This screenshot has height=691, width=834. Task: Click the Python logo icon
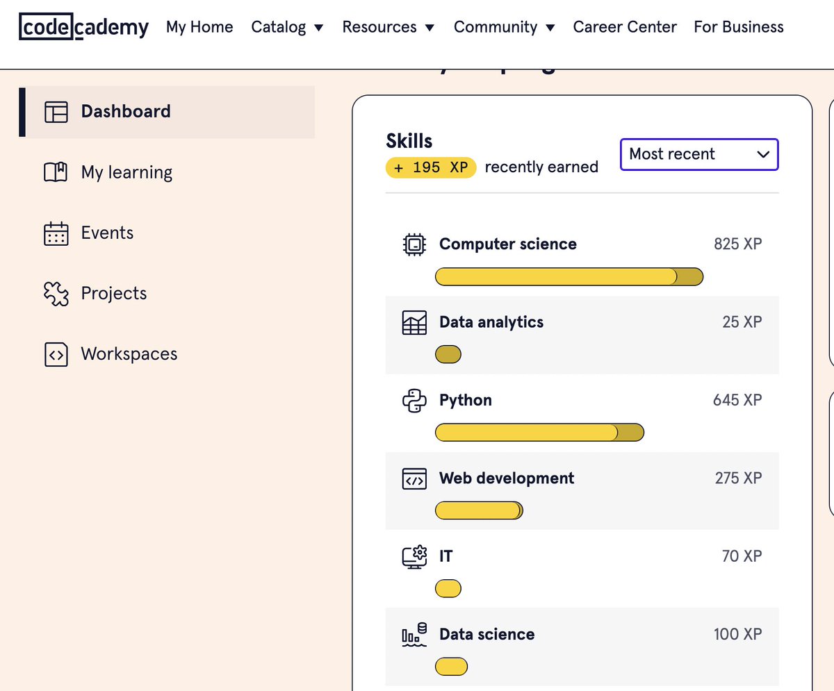pyautogui.click(x=414, y=401)
